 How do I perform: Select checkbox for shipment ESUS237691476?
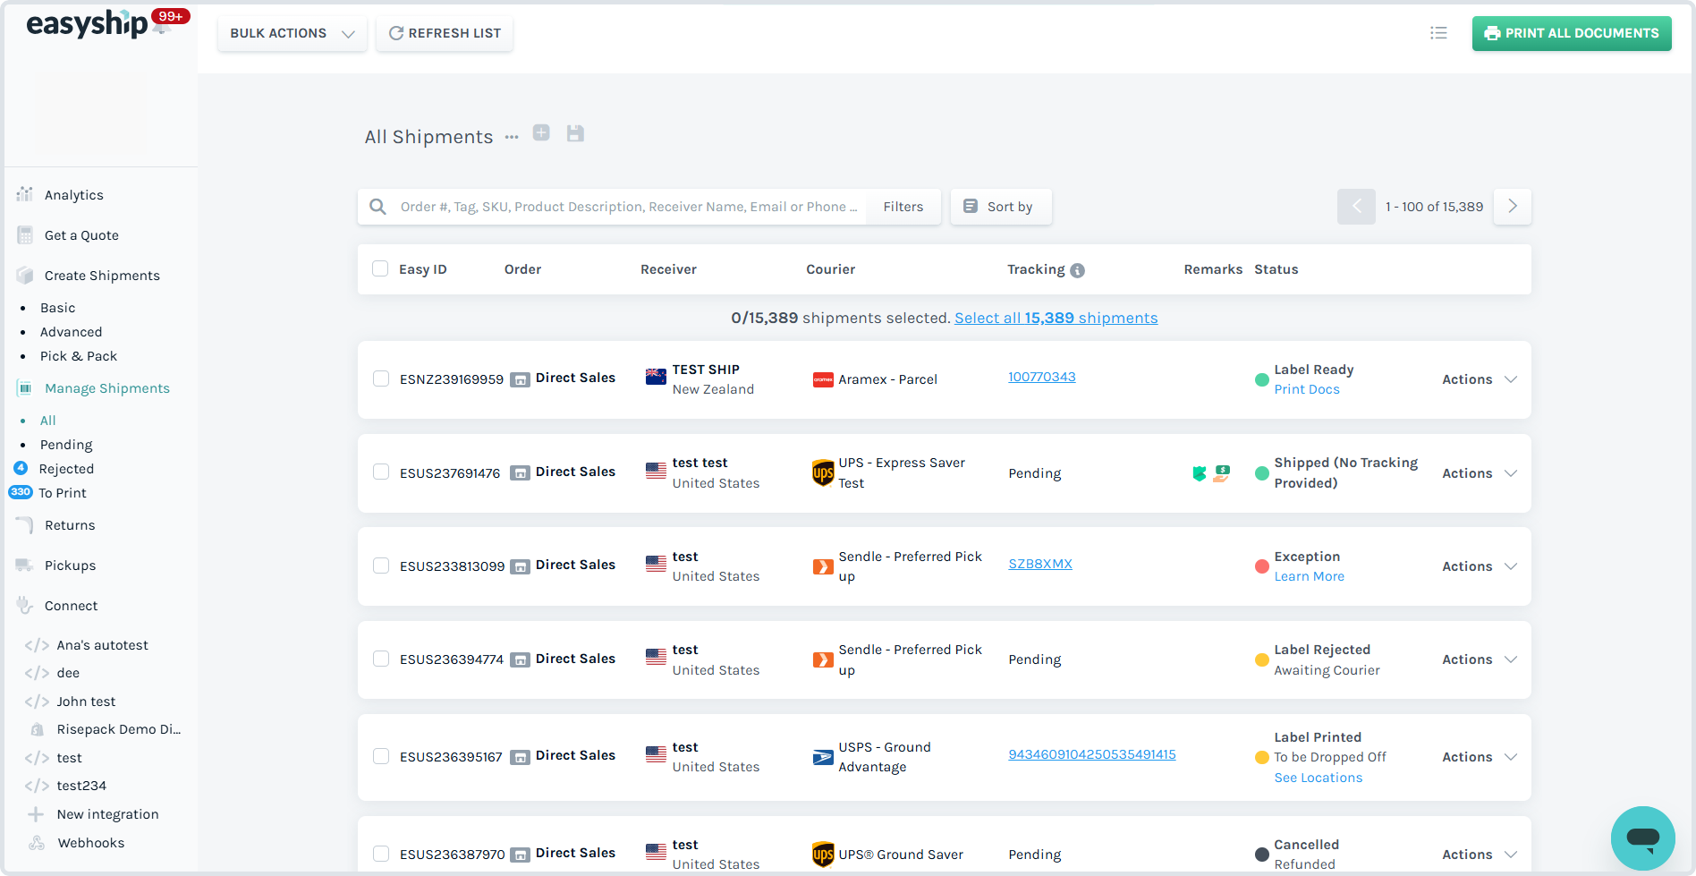pos(381,472)
